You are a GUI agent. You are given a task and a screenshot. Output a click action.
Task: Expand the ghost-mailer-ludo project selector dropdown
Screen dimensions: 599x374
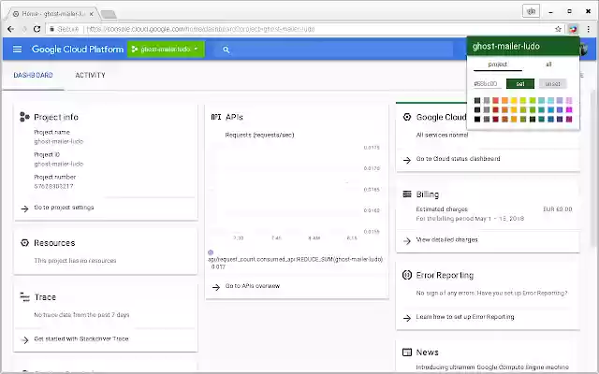(166, 50)
